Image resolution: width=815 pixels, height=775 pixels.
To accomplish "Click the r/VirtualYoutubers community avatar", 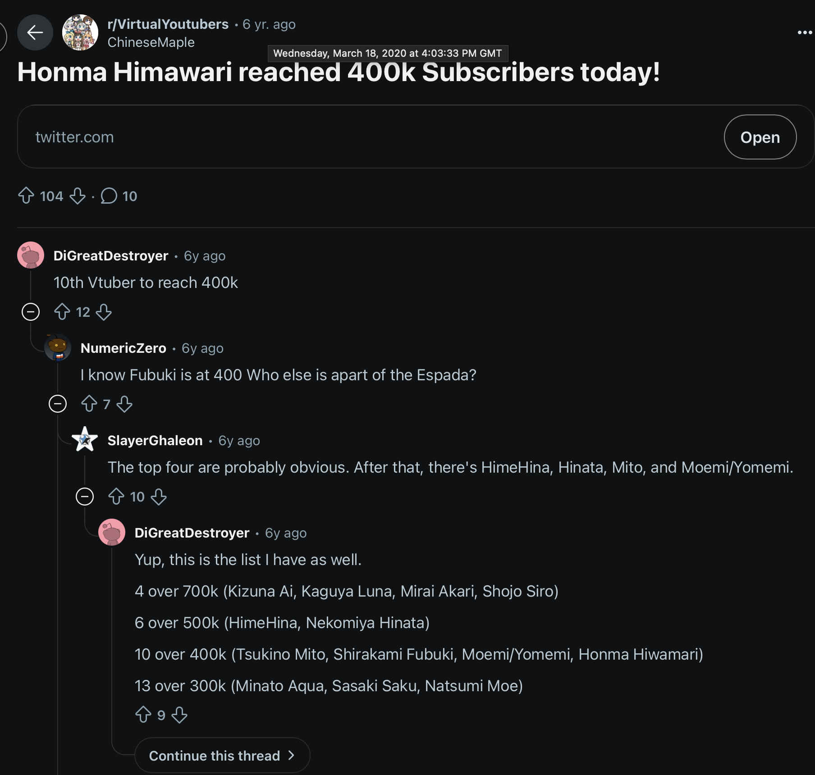I will pyautogui.click(x=80, y=32).
